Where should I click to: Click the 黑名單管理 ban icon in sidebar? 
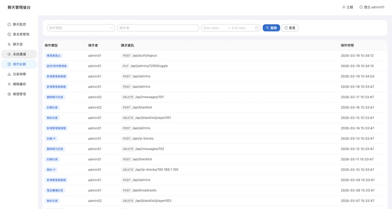point(9,34)
